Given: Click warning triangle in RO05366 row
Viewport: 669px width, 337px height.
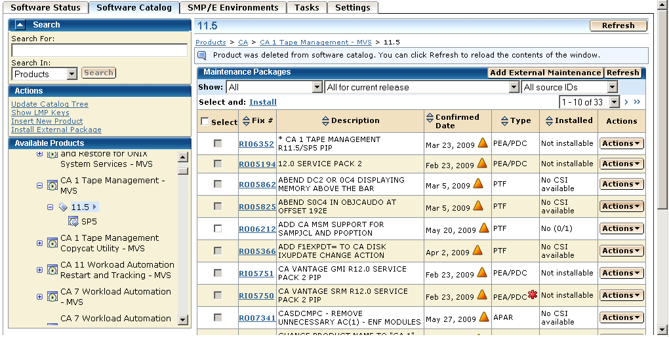Looking at the screenshot, I should click(x=477, y=250).
